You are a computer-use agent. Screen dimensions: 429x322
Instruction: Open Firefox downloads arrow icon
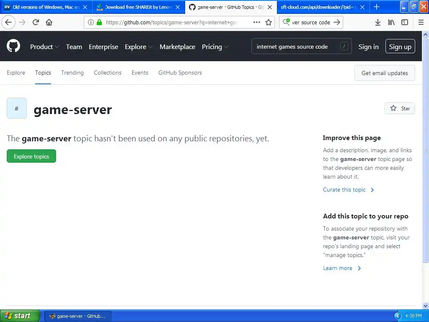point(377,22)
